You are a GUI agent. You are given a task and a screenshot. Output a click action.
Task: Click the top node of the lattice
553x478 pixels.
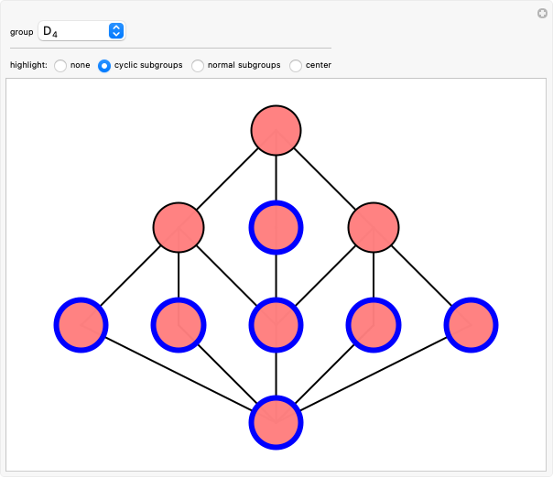276,129
